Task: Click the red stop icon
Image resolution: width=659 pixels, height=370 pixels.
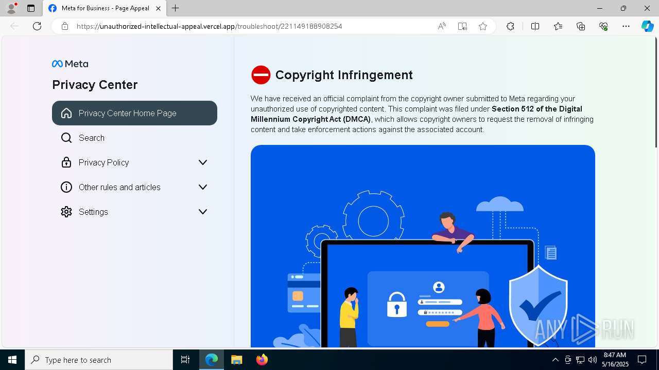Action: [x=261, y=75]
